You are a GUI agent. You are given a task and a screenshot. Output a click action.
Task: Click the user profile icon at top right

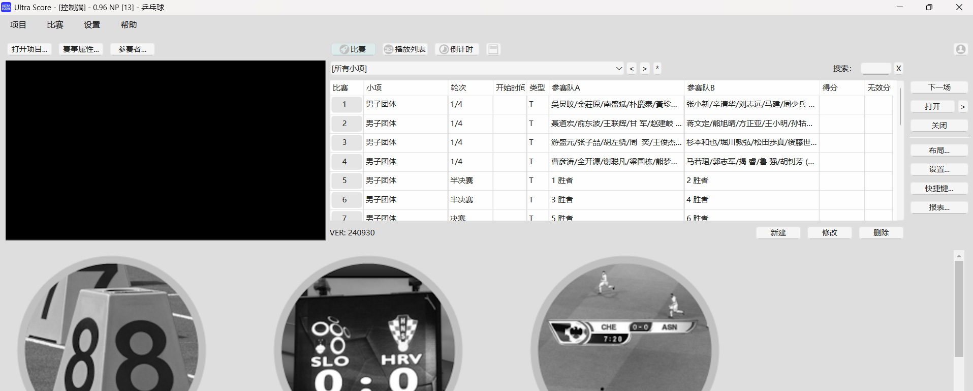[960, 49]
